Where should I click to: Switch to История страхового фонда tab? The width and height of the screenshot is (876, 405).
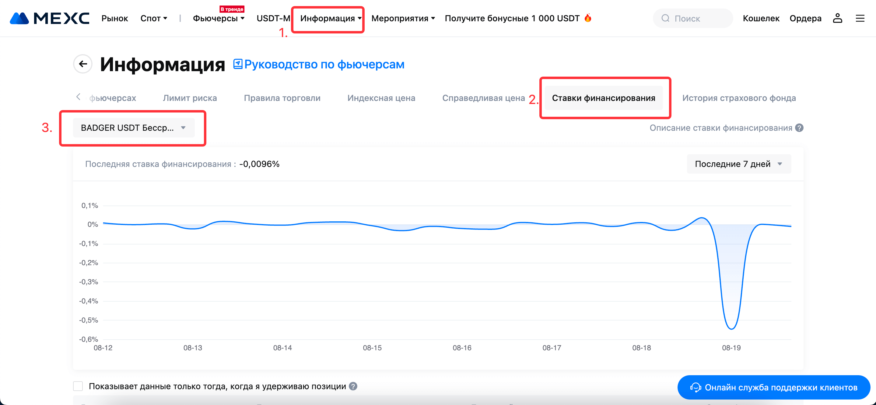click(739, 98)
